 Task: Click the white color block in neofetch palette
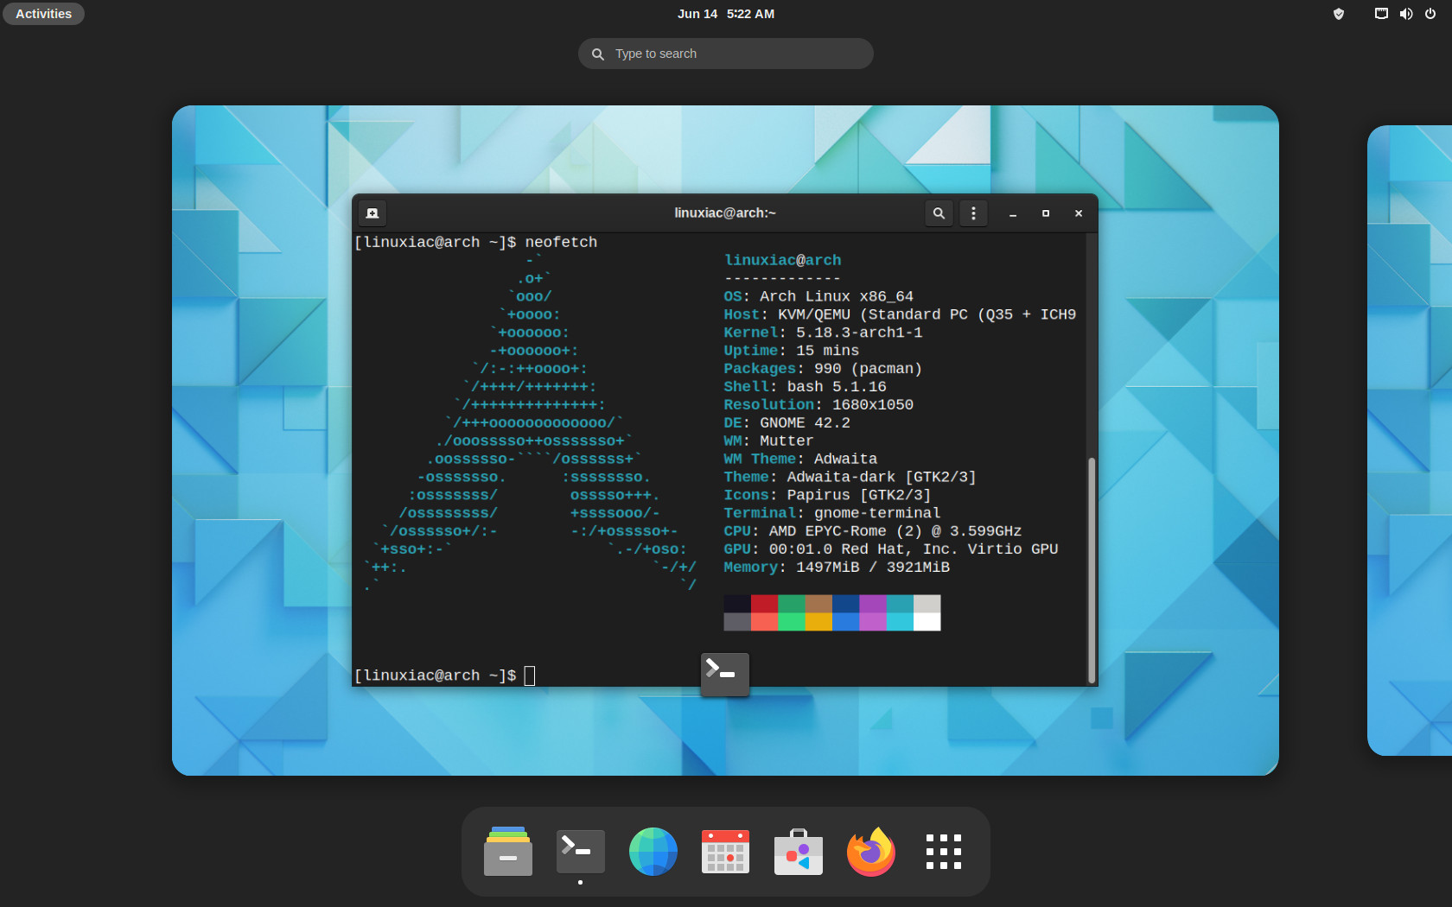pyautogui.click(x=927, y=621)
